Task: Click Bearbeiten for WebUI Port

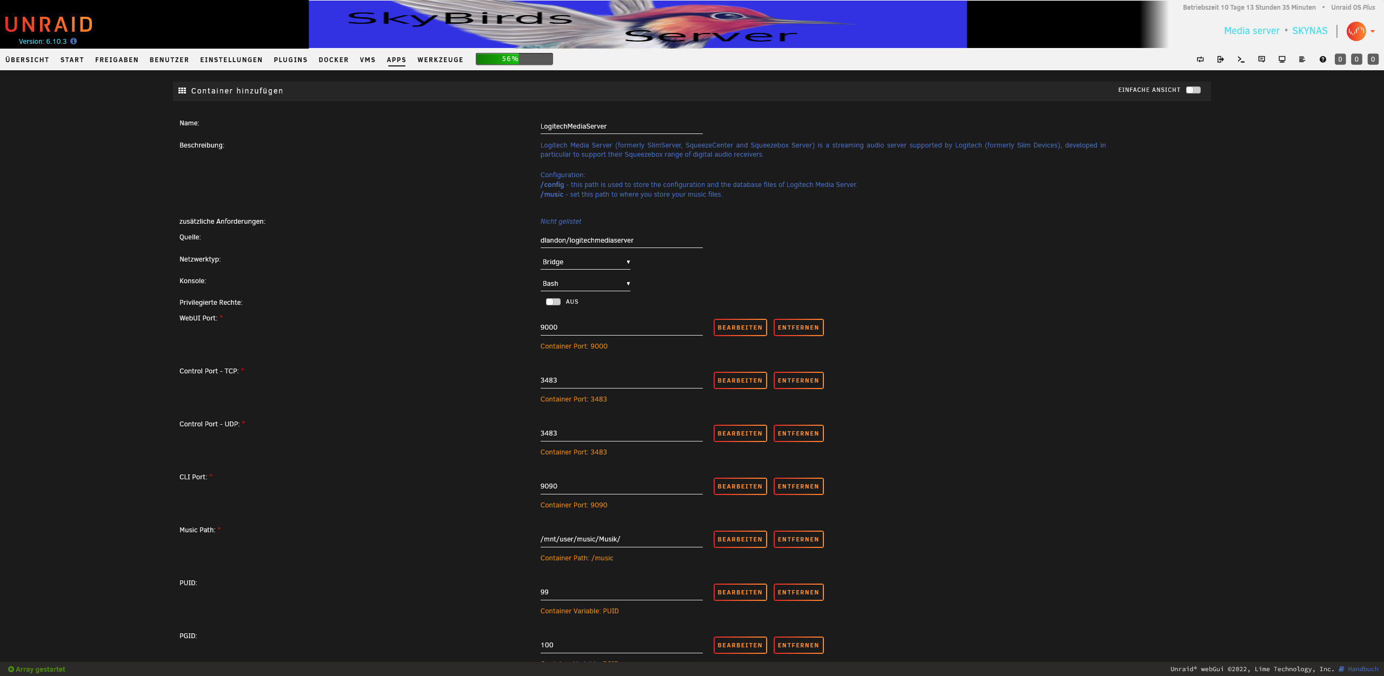Action: coord(740,327)
